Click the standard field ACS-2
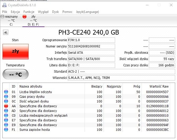Viewport: 177px width, 140px height. coord(121,72)
